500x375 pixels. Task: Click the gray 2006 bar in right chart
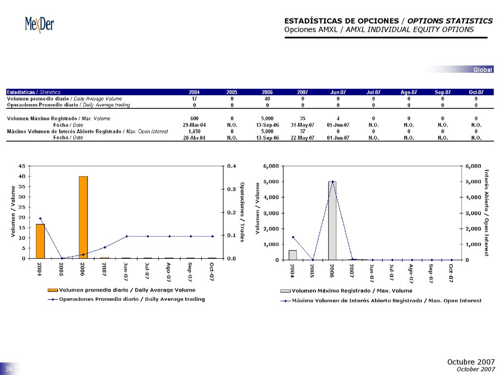(x=332, y=221)
